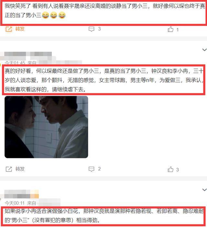
Task: Click the post text mentioning 钟汉良和李小冉
Action: click(104, 80)
